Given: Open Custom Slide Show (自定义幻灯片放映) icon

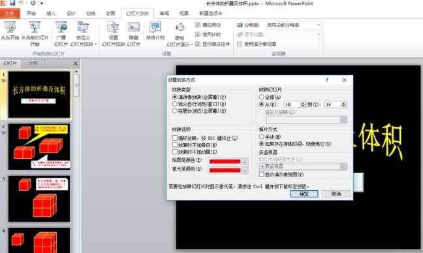Looking at the screenshot, I should click(x=83, y=27).
